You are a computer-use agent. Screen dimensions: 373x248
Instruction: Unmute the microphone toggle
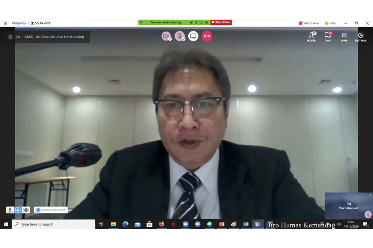coord(179,36)
